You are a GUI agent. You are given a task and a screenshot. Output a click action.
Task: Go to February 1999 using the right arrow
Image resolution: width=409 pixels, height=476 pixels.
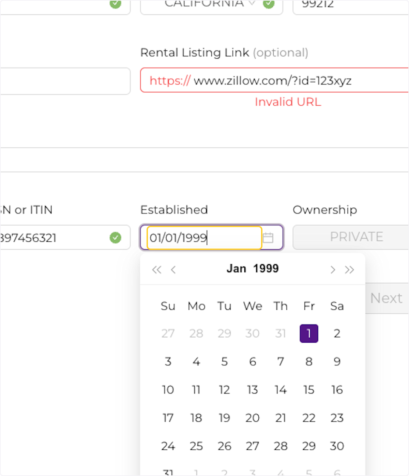(333, 270)
